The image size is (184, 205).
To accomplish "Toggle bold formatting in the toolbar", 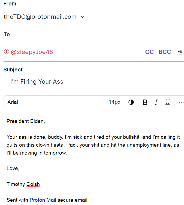I will tap(145, 102).
